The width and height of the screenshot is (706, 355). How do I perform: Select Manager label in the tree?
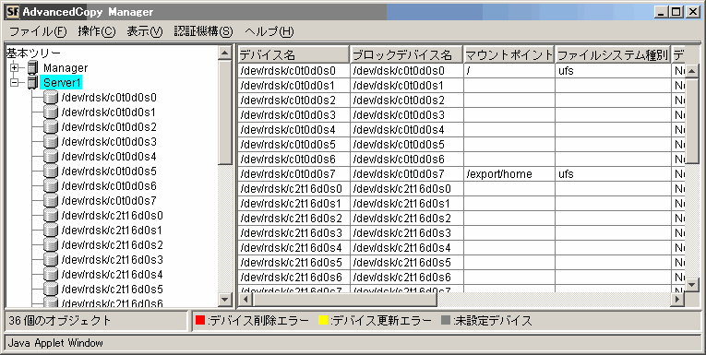tap(66, 68)
